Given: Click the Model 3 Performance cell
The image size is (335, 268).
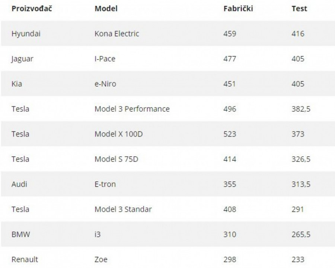Looking at the screenshot, I should tap(132, 109).
